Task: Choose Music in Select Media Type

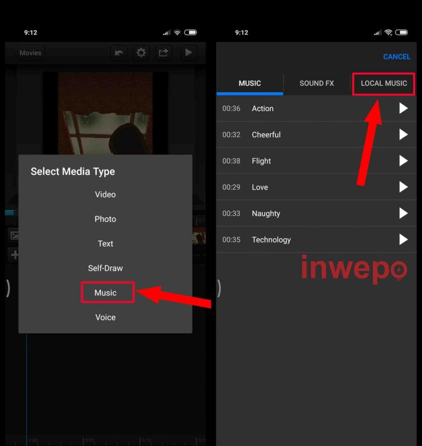Action: (105, 293)
